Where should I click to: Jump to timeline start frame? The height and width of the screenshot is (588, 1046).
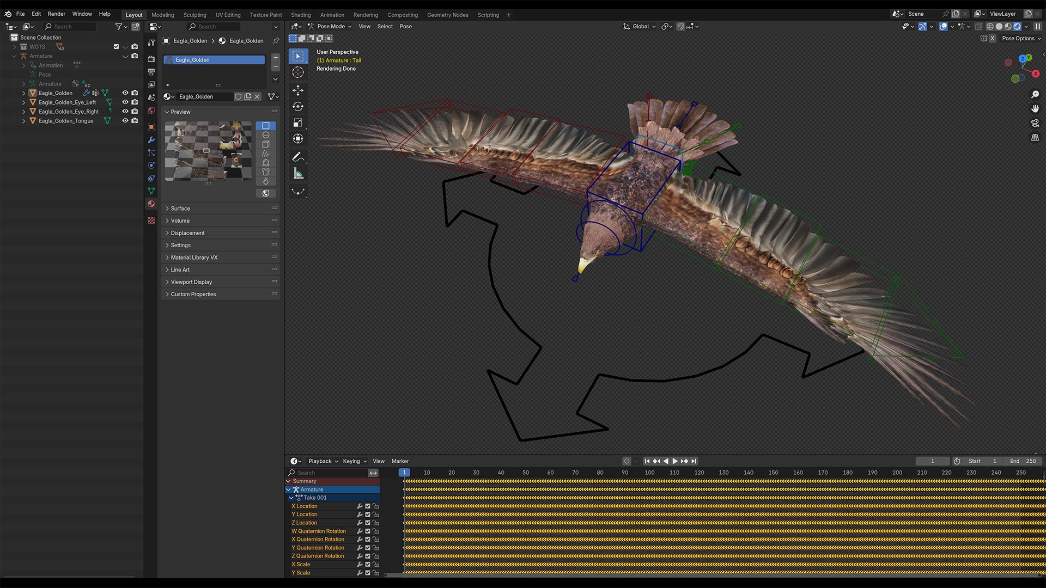click(x=647, y=461)
